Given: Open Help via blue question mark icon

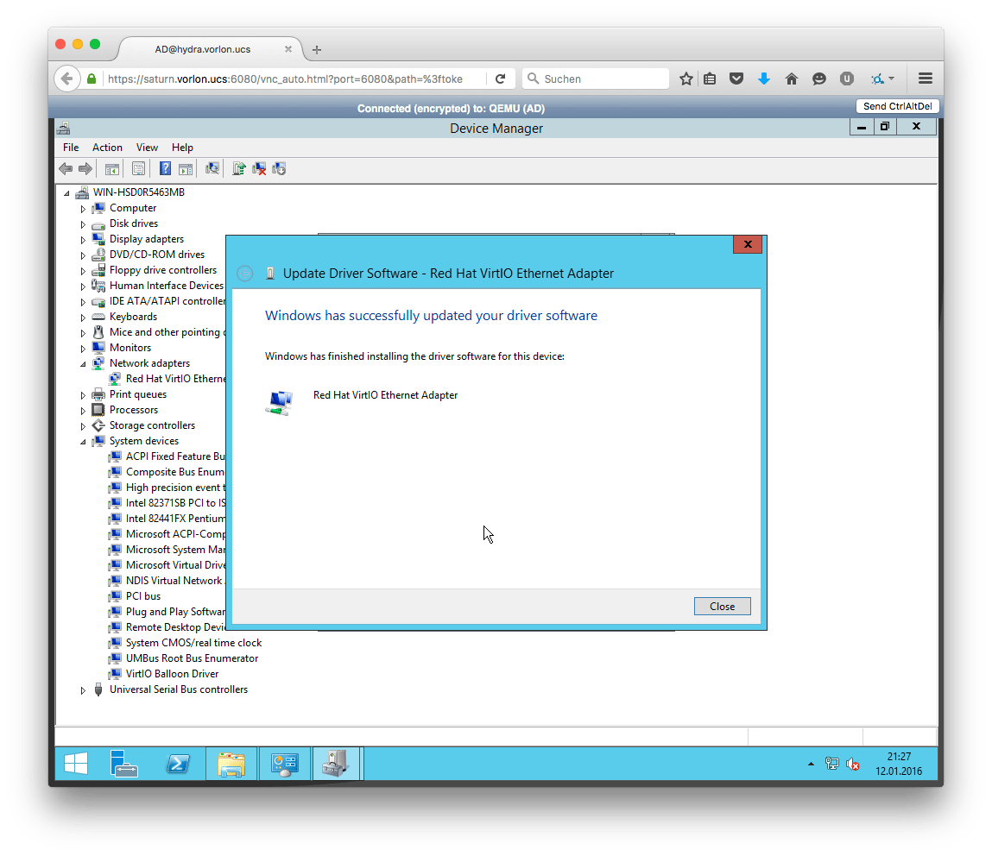Looking at the screenshot, I should point(165,169).
